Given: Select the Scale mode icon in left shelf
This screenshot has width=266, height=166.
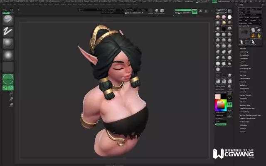Looking at the screenshot, I should 11,99.
